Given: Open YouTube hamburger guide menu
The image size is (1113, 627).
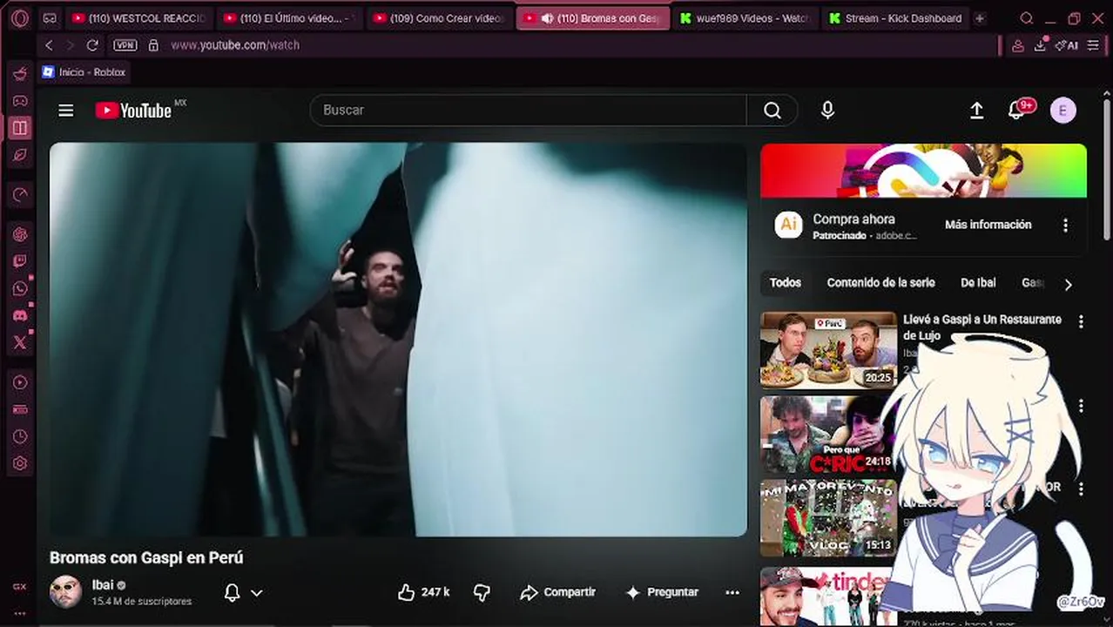Looking at the screenshot, I should [65, 110].
